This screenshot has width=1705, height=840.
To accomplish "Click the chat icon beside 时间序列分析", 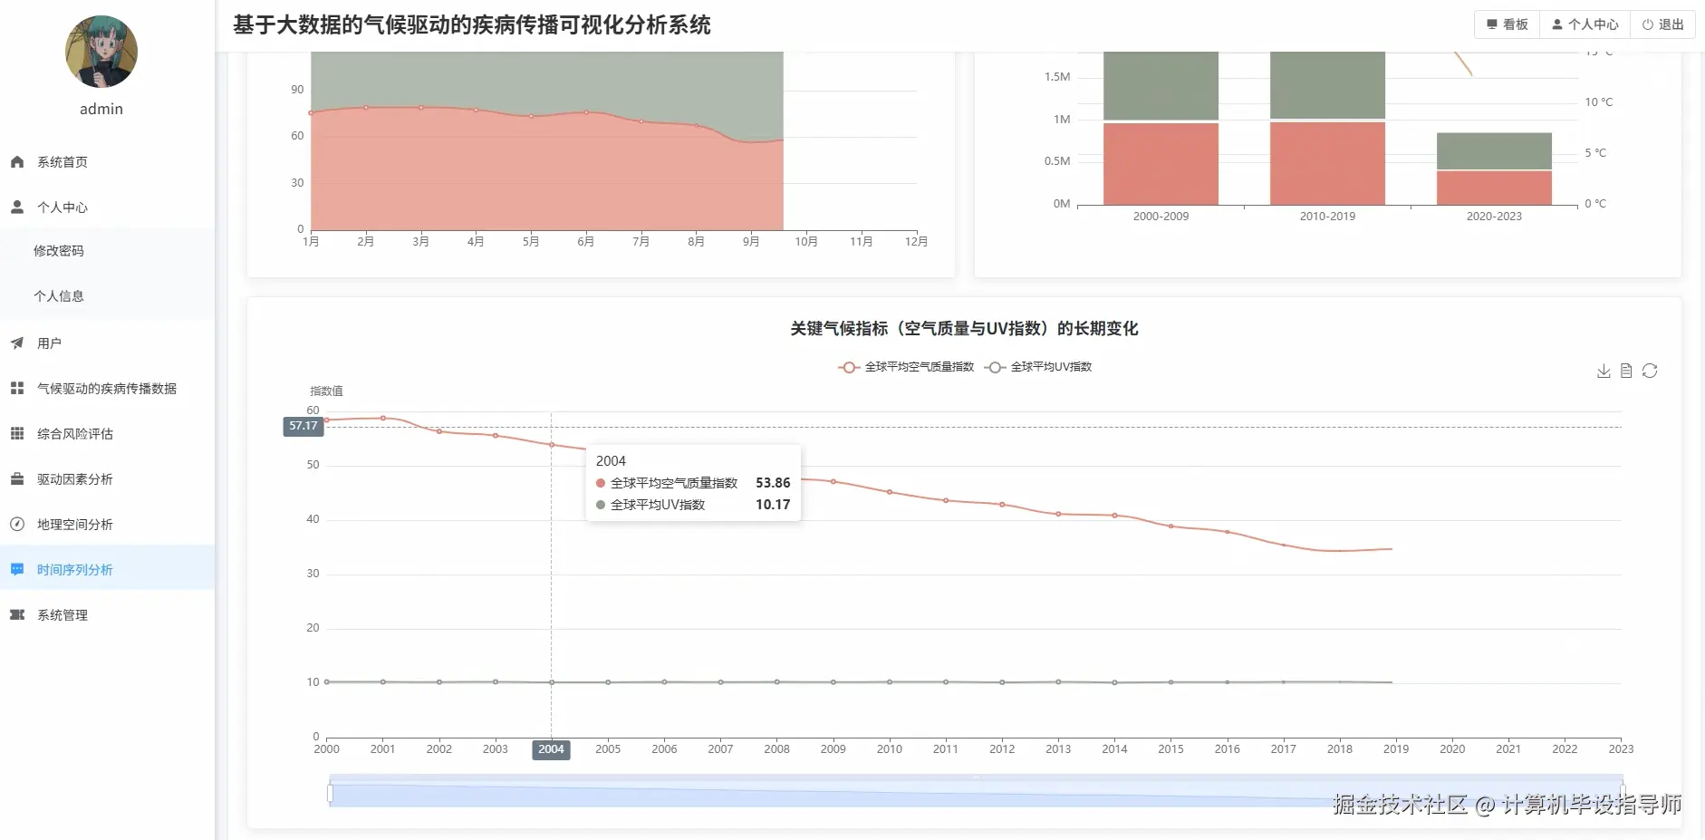I will click(x=17, y=570).
